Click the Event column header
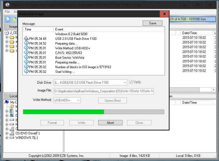 [109, 29]
